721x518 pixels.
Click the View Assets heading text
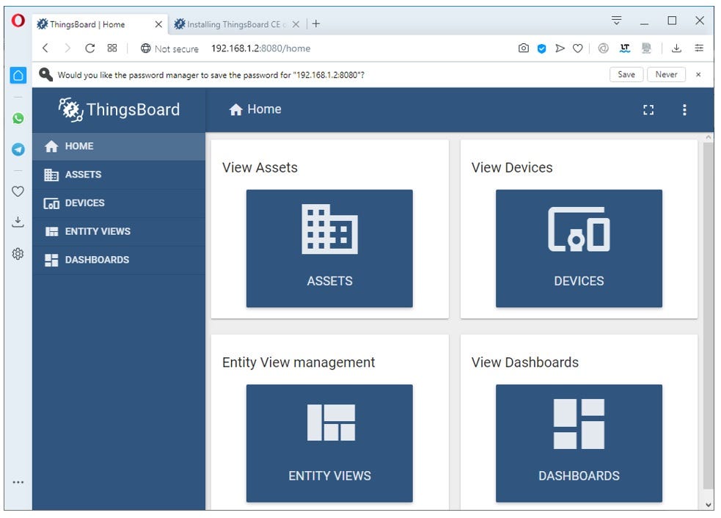260,167
